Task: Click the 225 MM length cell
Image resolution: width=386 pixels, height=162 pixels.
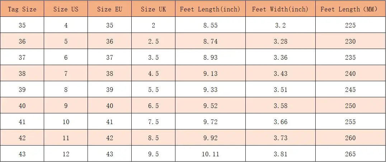Action: pos(350,25)
